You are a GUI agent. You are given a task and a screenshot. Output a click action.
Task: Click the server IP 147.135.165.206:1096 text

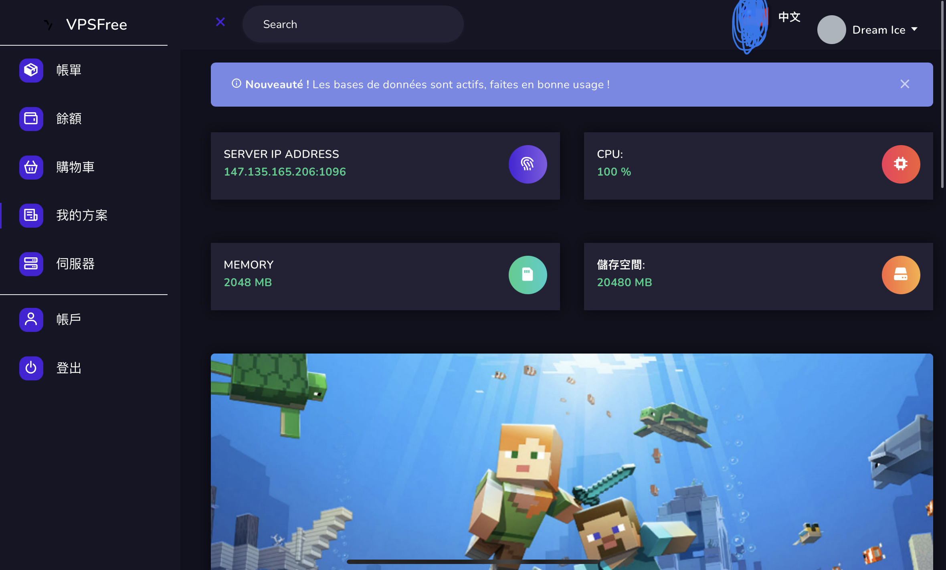(285, 172)
